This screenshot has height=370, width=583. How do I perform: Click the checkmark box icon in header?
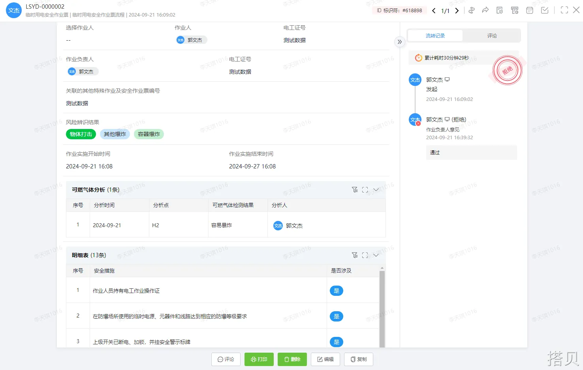pos(545,10)
